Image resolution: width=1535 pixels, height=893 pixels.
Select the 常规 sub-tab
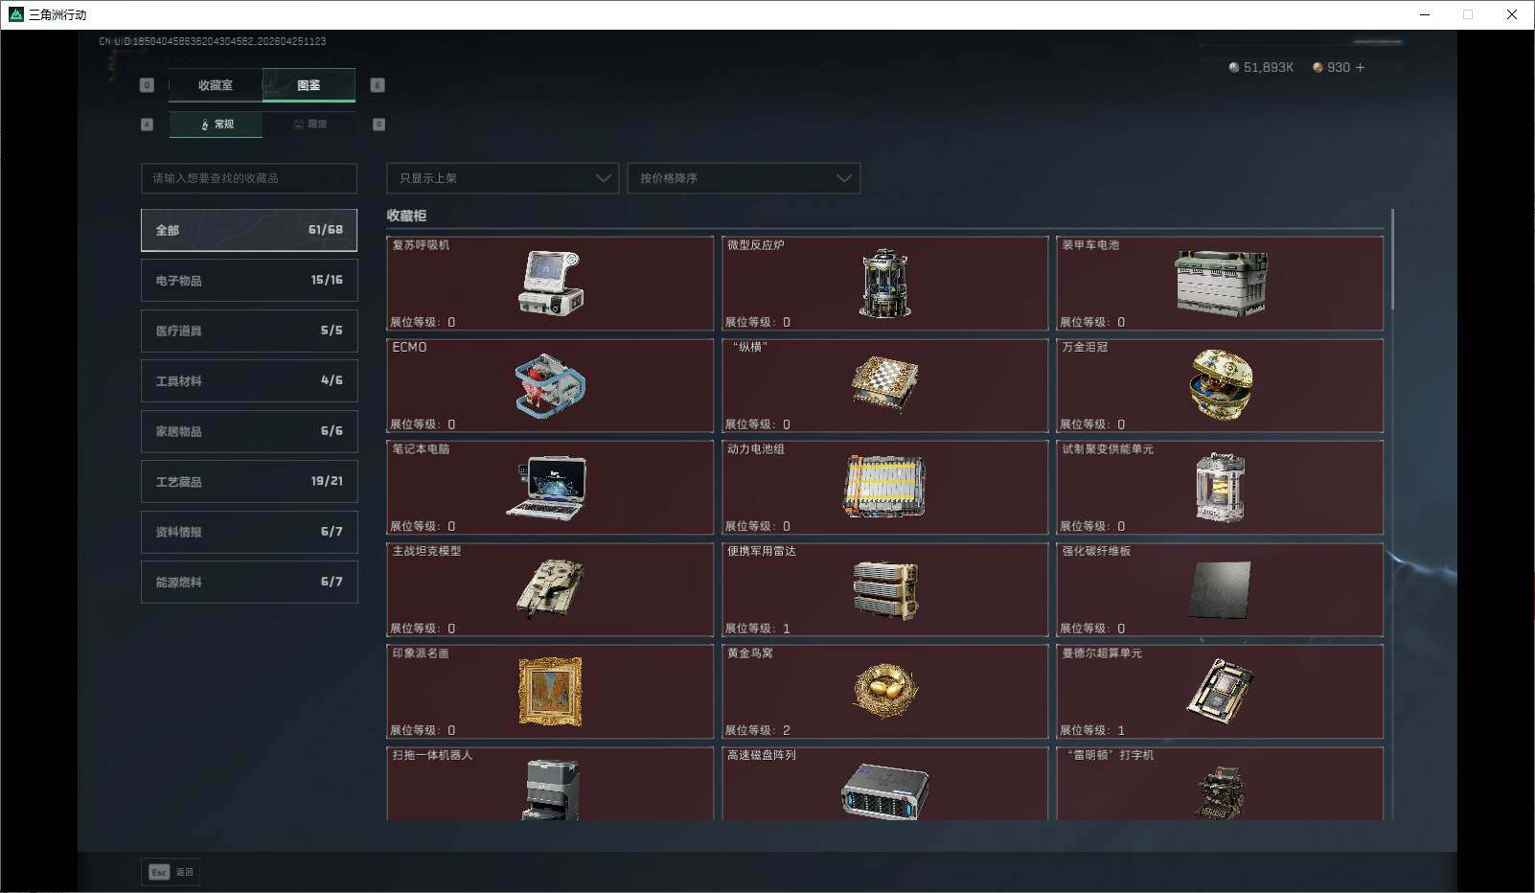pyautogui.click(x=216, y=125)
